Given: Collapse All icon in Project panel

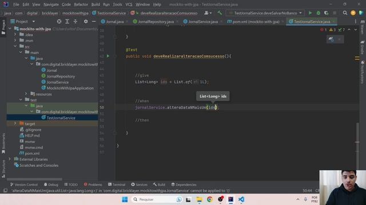Looking at the screenshot, I should click(x=75, y=22).
